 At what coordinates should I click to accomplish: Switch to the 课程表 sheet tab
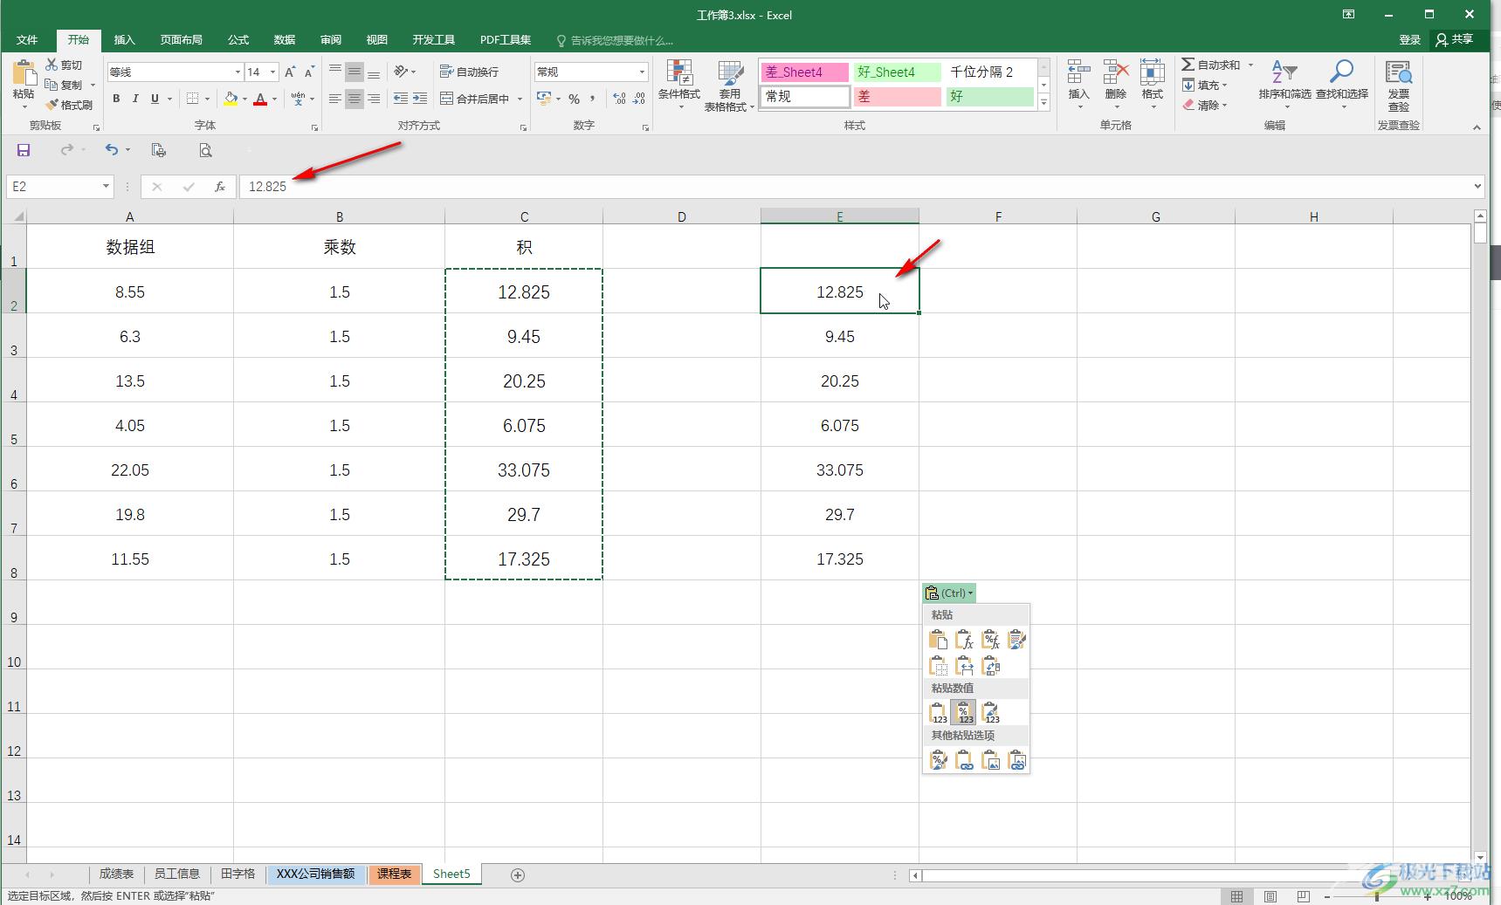click(x=394, y=874)
